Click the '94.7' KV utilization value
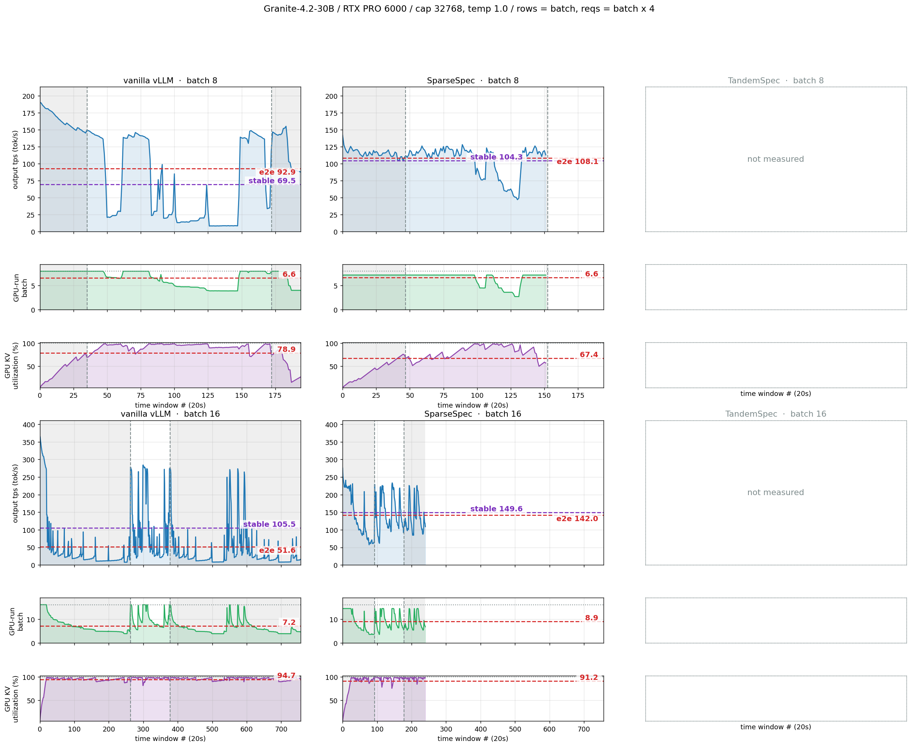911x747 pixels. [286, 676]
